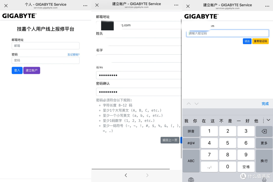Focus the 密码 password field on the login page
Screen dimensions: 273x182
pos(45,60)
